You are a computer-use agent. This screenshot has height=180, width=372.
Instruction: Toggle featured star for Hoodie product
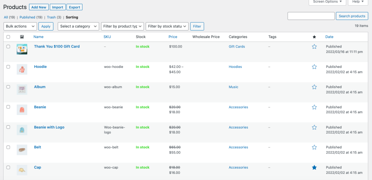314,67
